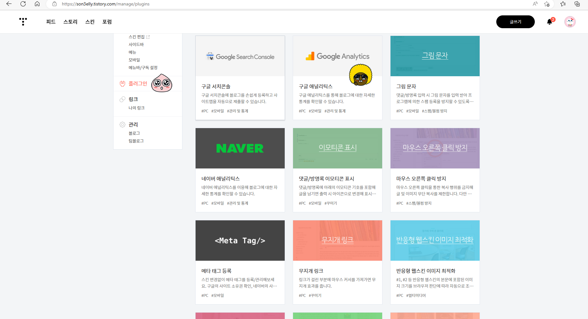Click #꾸미기 tag under 무지개 링크
This screenshot has width=588, height=319.
coord(315,296)
